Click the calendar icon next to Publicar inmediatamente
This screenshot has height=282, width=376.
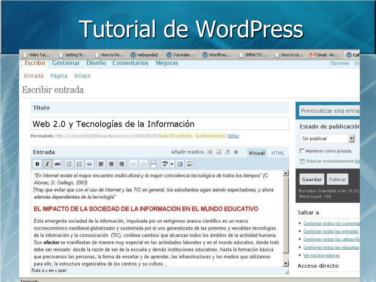[x=302, y=162]
